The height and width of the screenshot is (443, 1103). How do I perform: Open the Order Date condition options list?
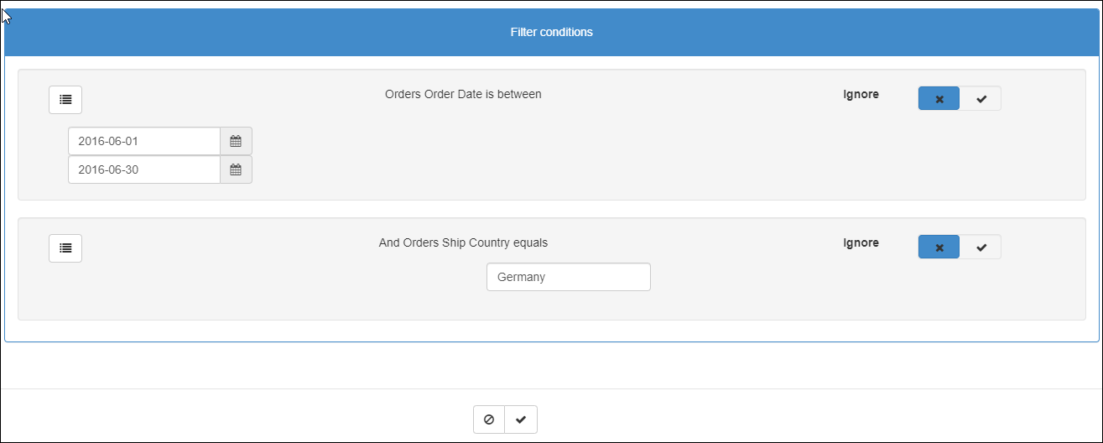click(65, 100)
